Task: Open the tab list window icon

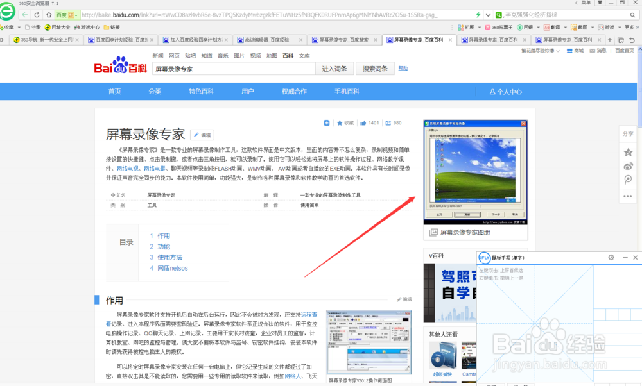Action: coord(621,40)
